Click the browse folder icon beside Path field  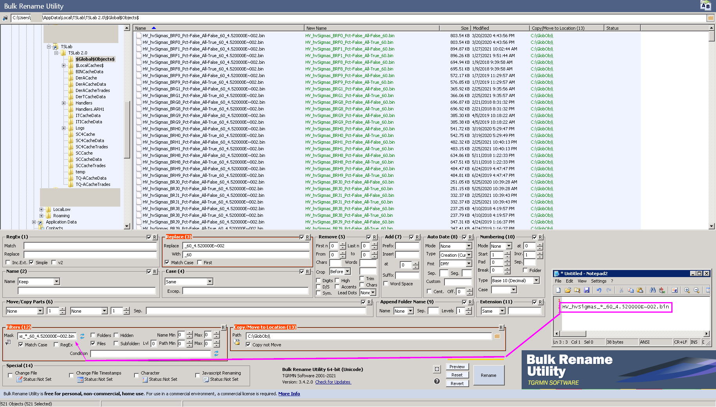[x=497, y=336]
